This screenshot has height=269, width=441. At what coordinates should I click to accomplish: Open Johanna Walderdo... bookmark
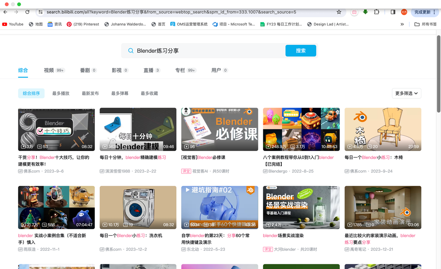coord(125,24)
